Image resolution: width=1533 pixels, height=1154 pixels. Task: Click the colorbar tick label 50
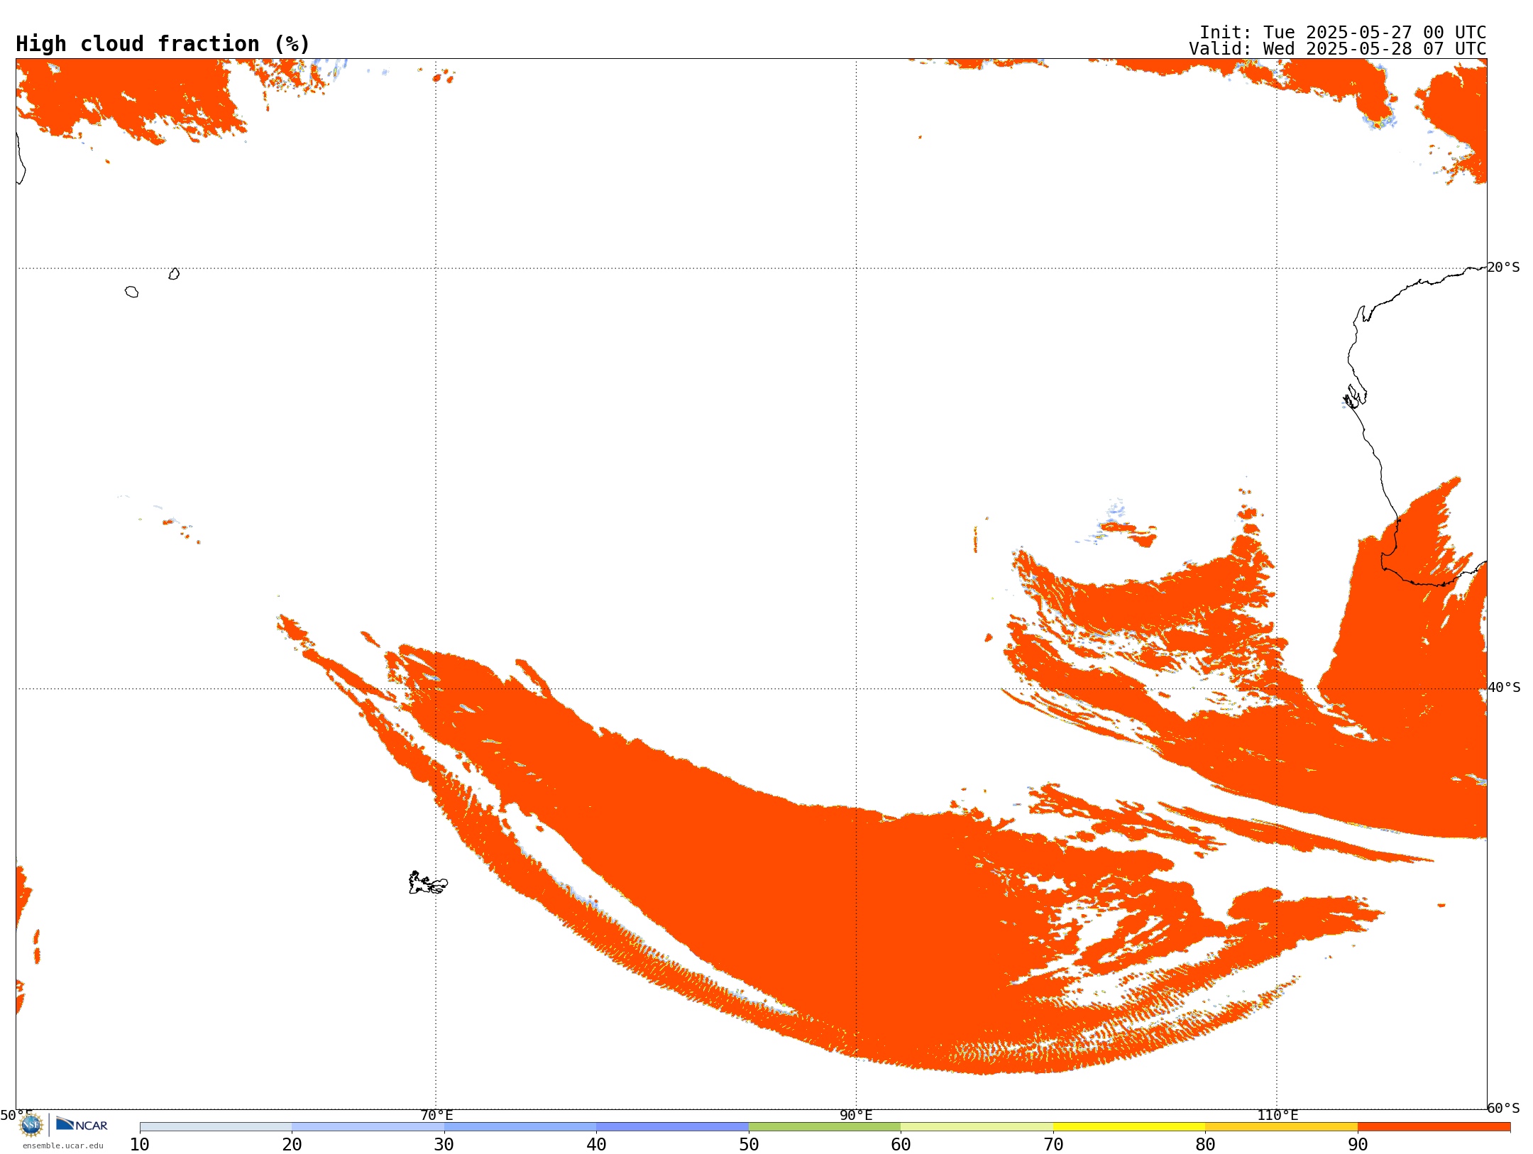pos(749,1145)
